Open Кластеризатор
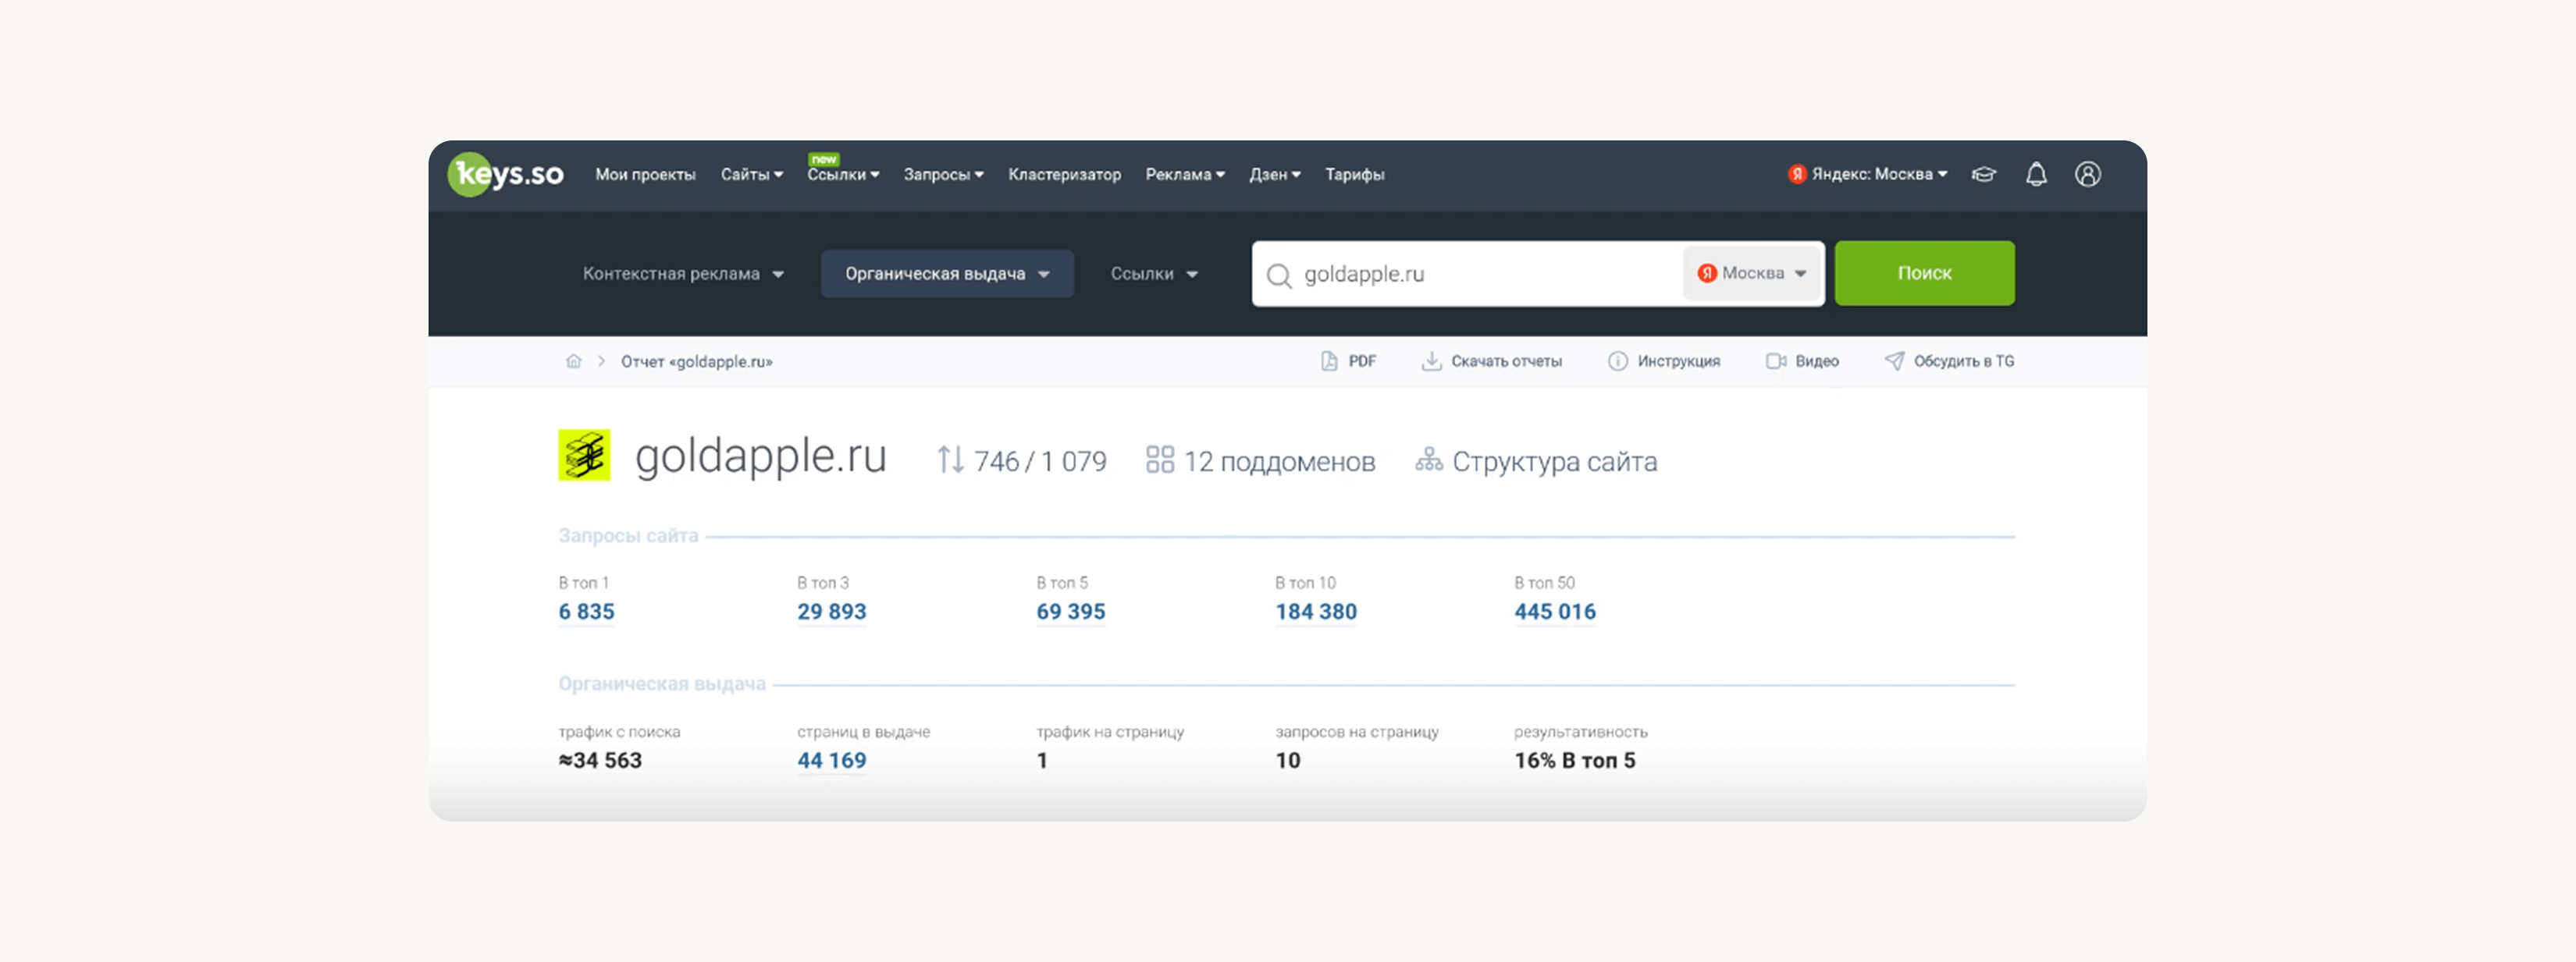 pos(1064,175)
